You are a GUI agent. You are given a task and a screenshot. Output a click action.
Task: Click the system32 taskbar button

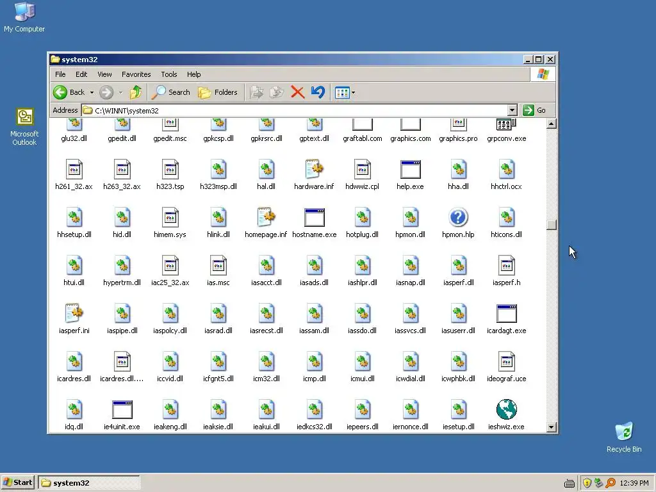pos(88,483)
